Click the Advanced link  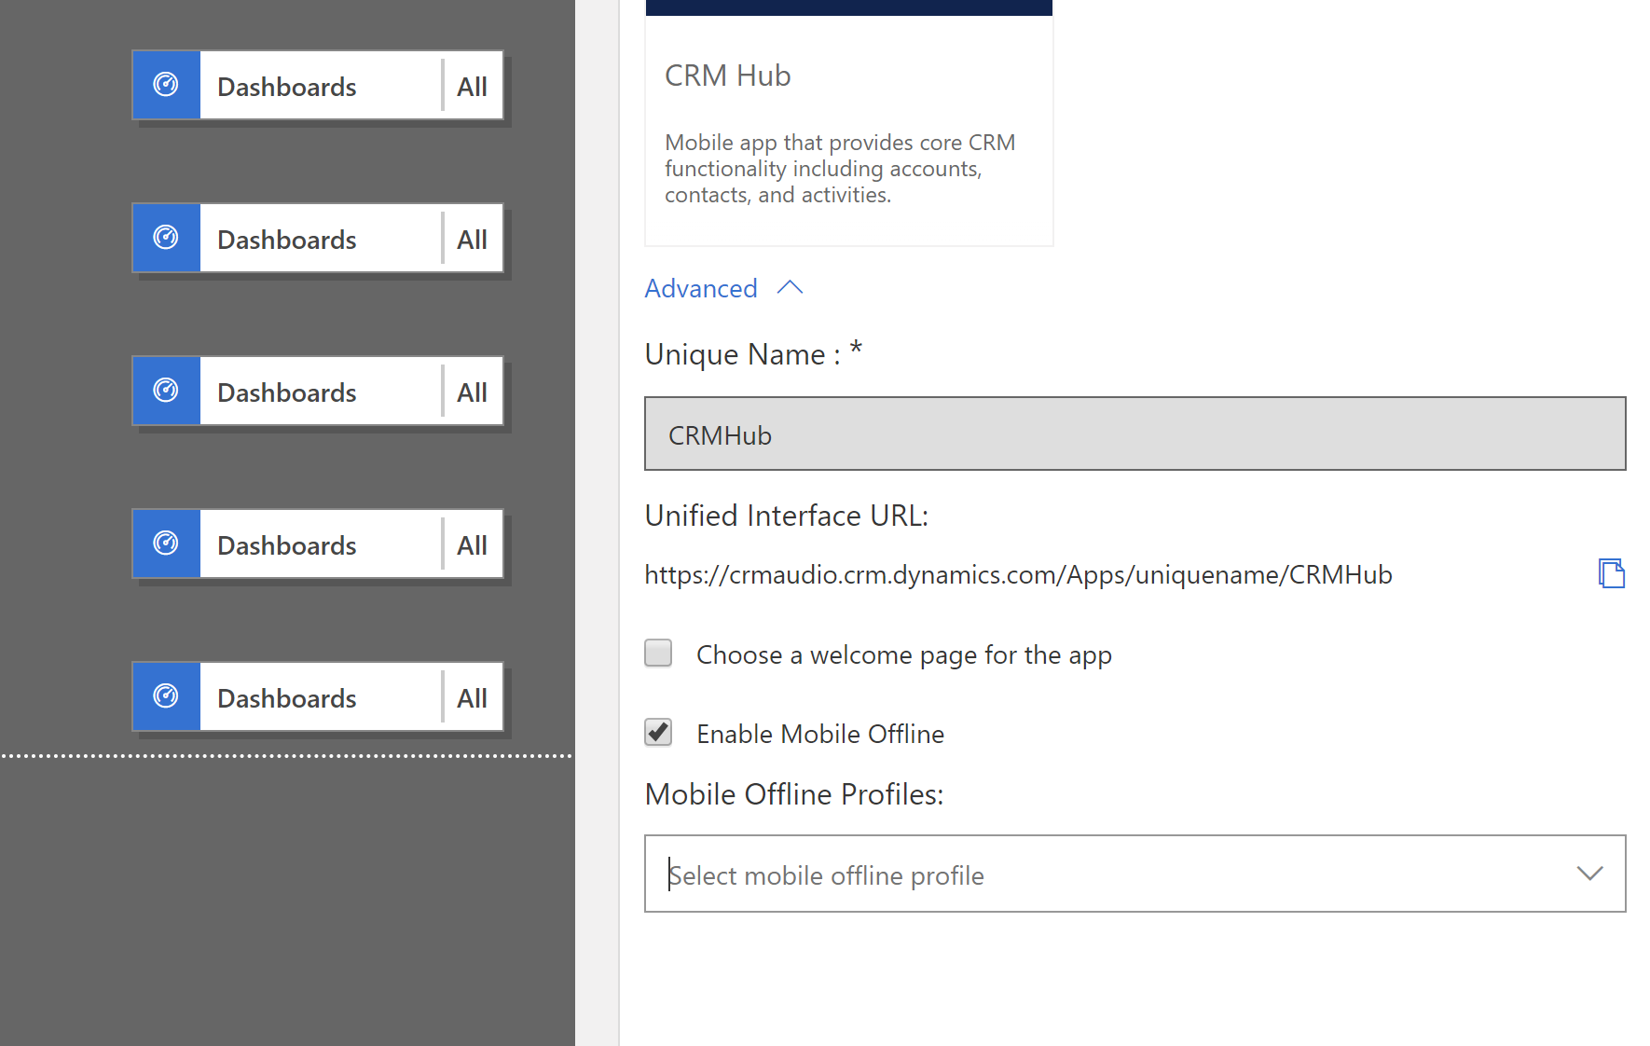click(x=701, y=287)
